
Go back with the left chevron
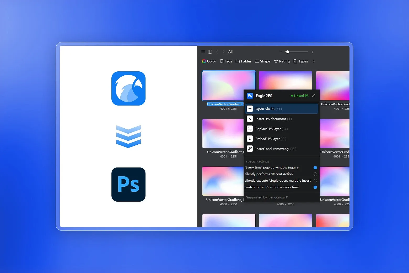(217, 52)
